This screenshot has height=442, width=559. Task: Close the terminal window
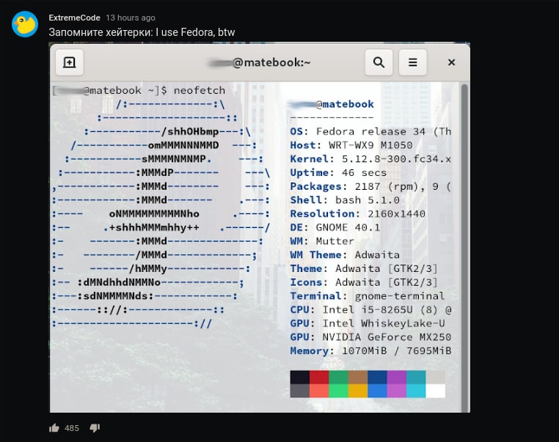451,62
